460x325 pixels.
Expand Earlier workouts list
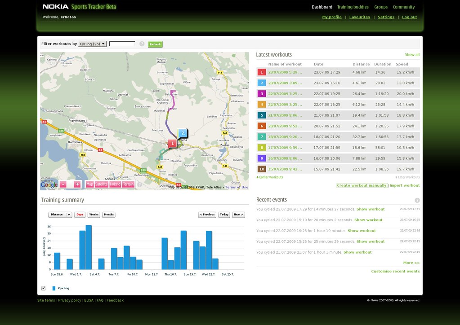click(x=270, y=177)
